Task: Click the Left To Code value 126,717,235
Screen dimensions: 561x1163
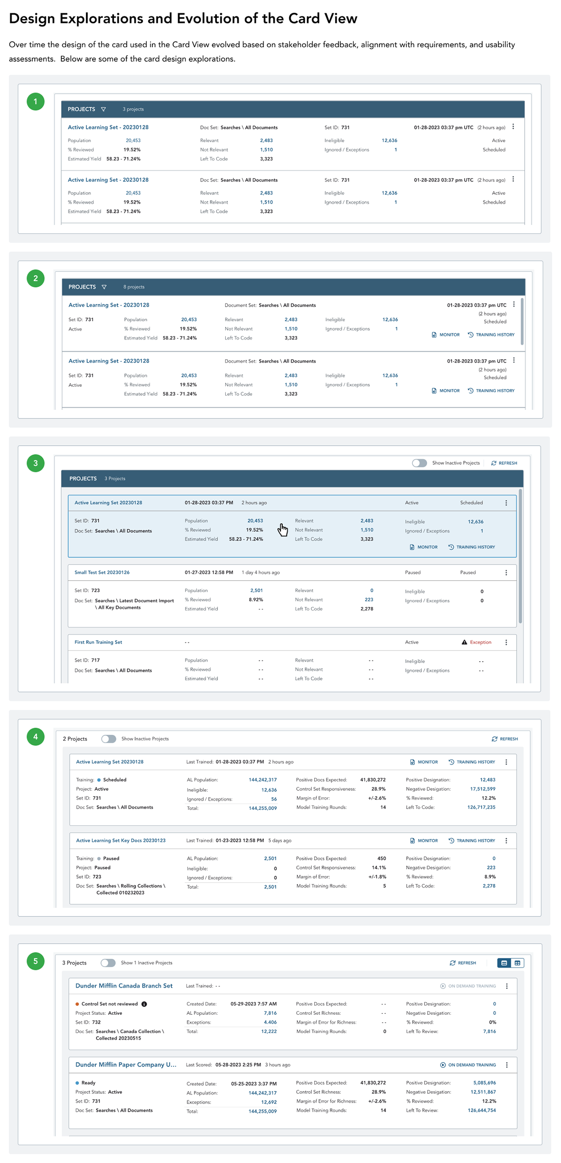Action: 481,807
